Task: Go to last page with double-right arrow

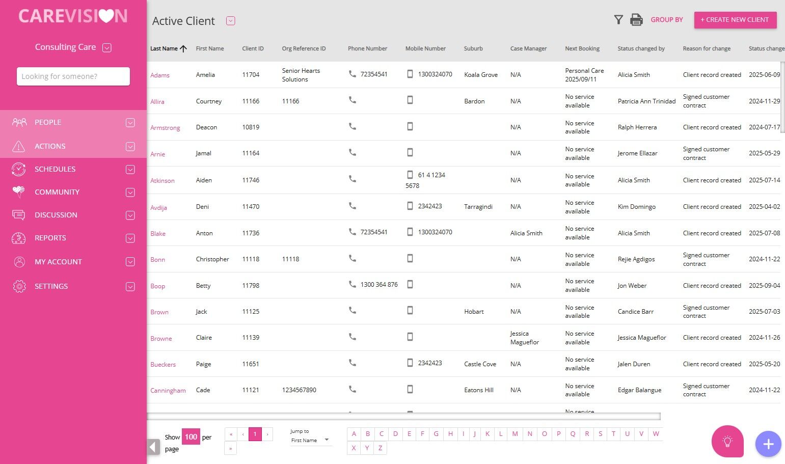Action: point(231,449)
